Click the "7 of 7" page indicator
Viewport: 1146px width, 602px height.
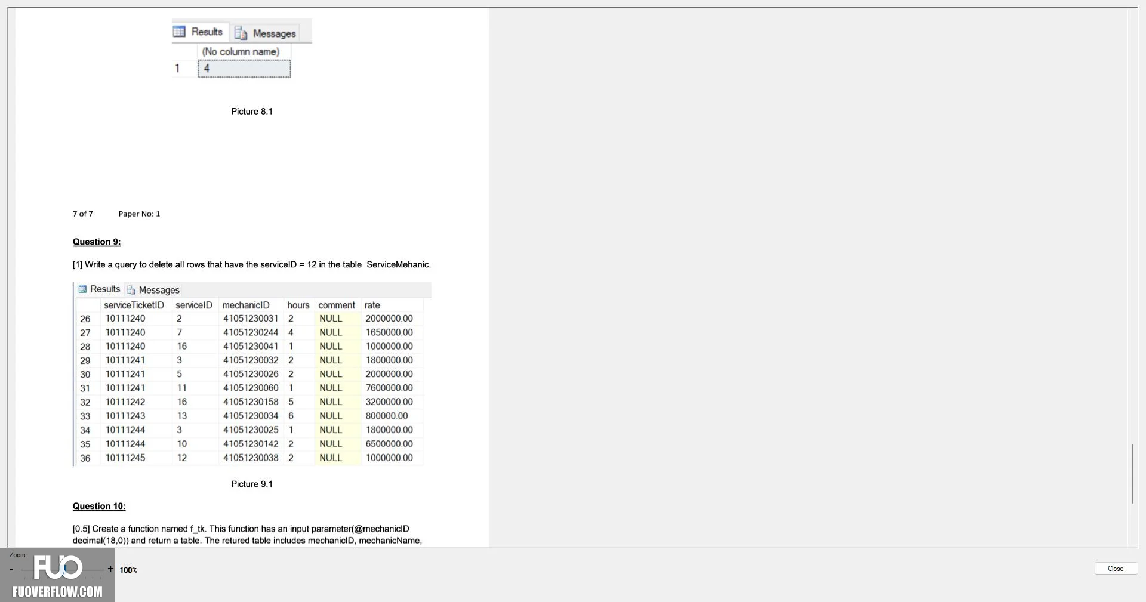[83, 214]
